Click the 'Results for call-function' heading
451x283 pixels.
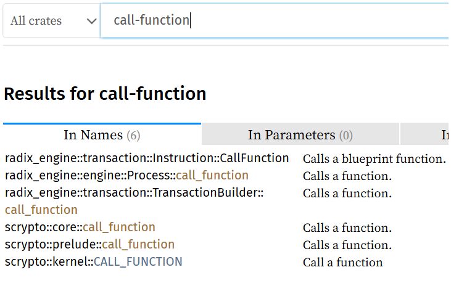(x=105, y=94)
